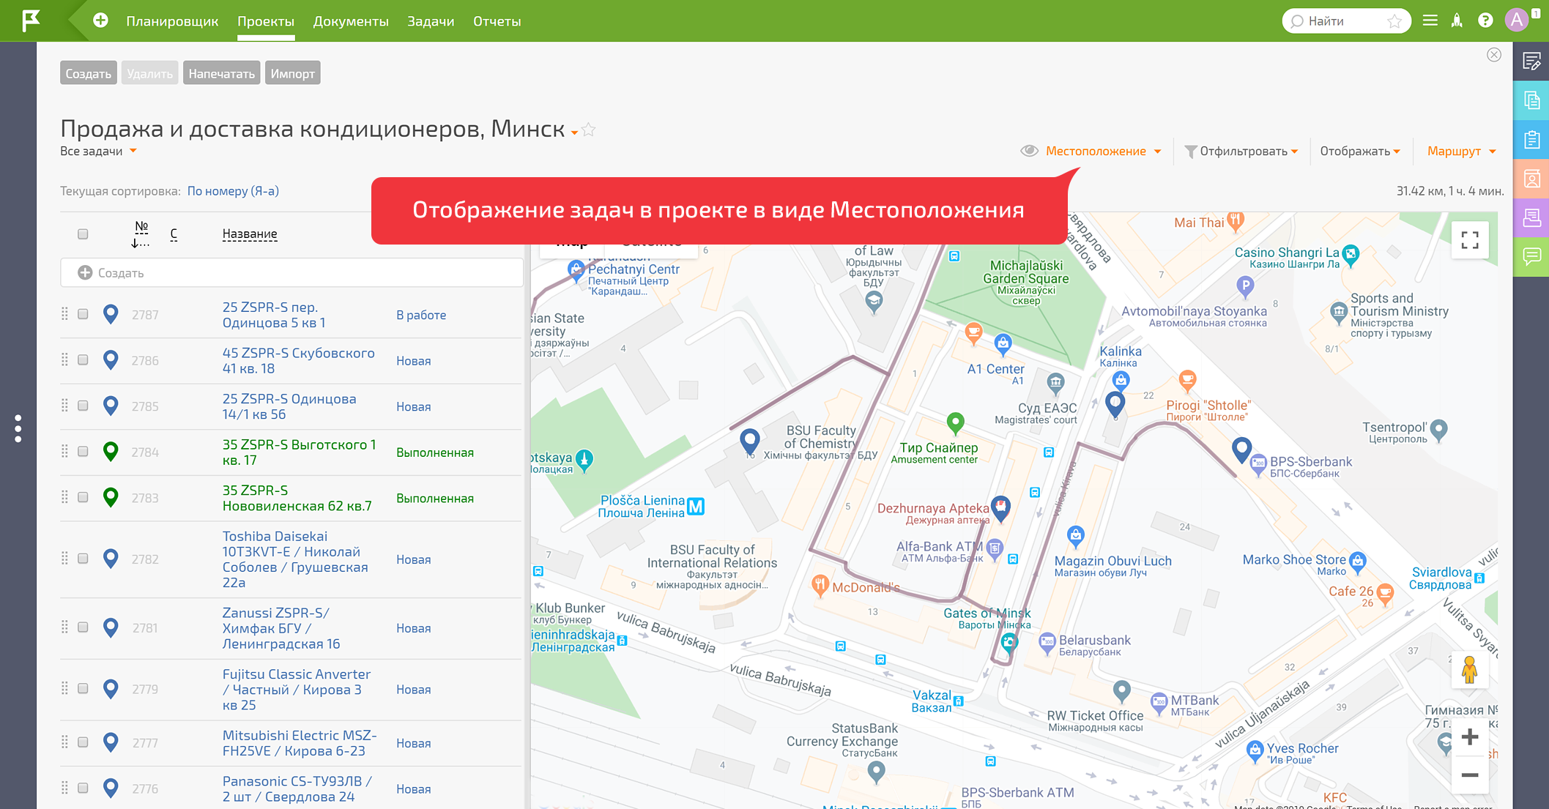The image size is (1549, 809).
Task: Click the drag handle of task 2786
Action: [64, 359]
